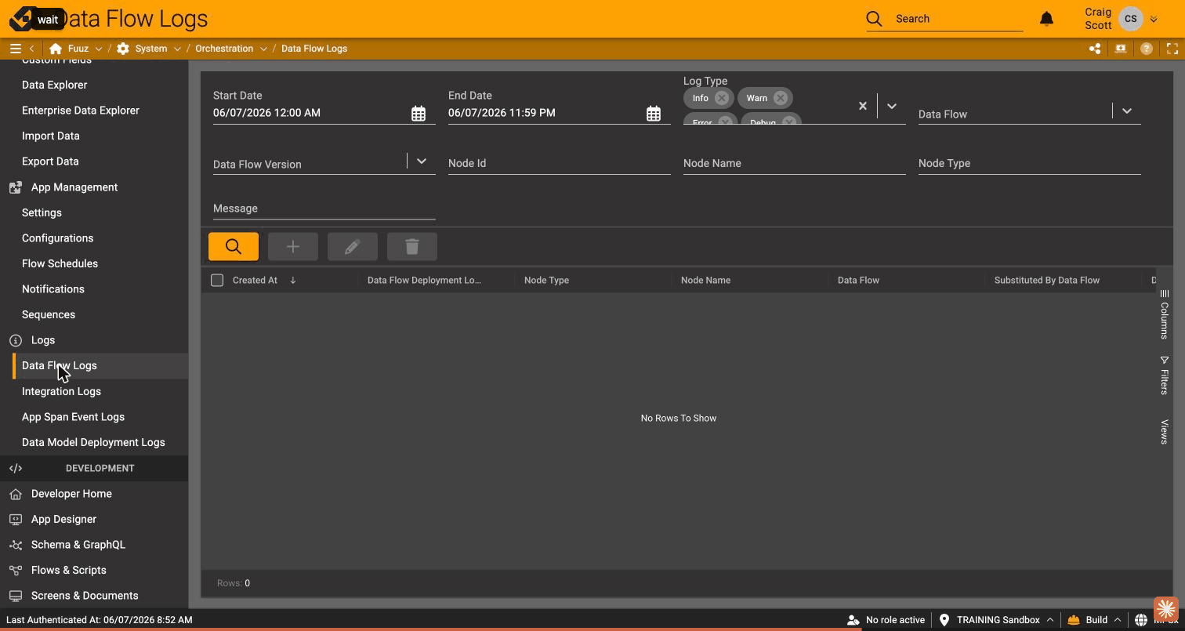Open Enterprise Data Explorer in sidebar
The height and width of the screenshot is (631, 1185).
point(81,111)
